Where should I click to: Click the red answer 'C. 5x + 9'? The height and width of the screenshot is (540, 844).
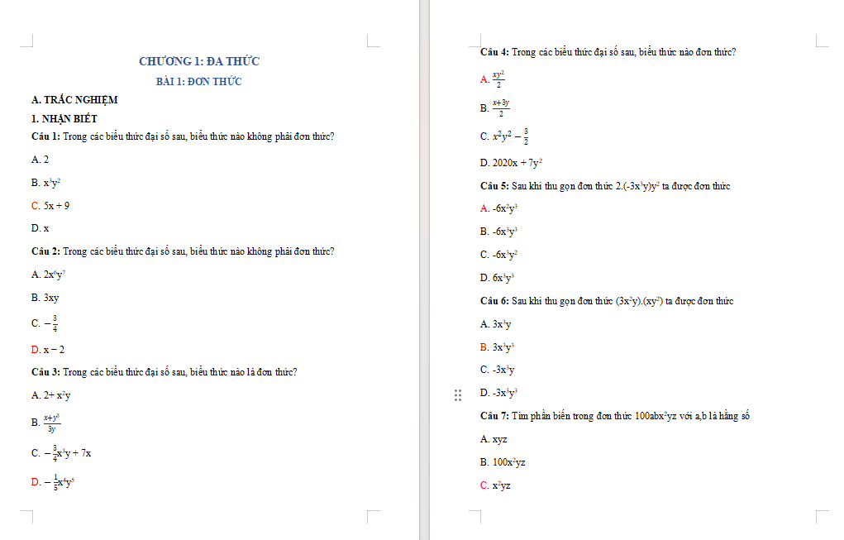coord(50,206)
